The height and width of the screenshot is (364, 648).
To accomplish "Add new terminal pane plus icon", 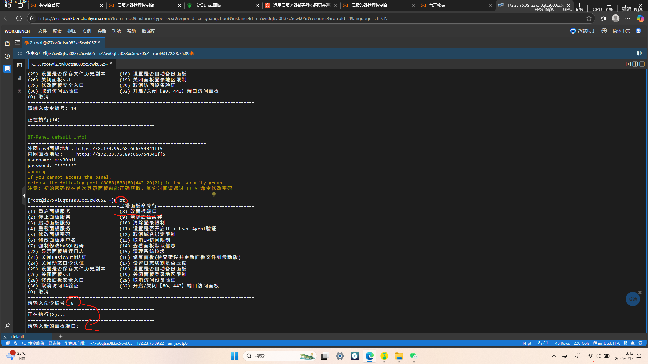I will (x=628, y=64).
